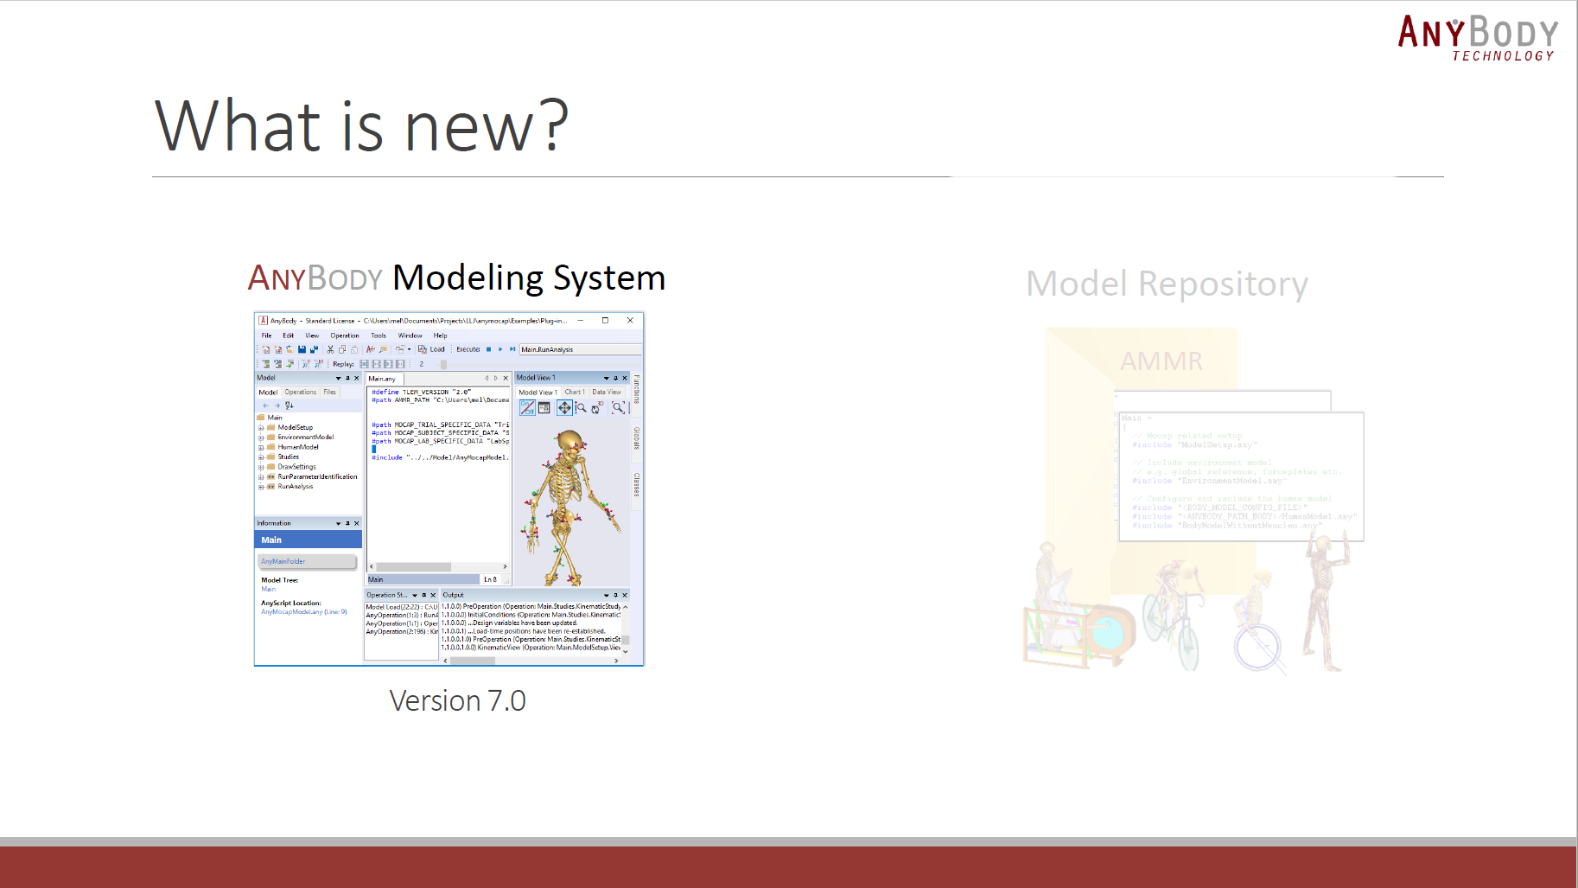The width and height of the screenshot is (1578, 888).
Task: Select the Pan tool in Model View
Action: 564,407
